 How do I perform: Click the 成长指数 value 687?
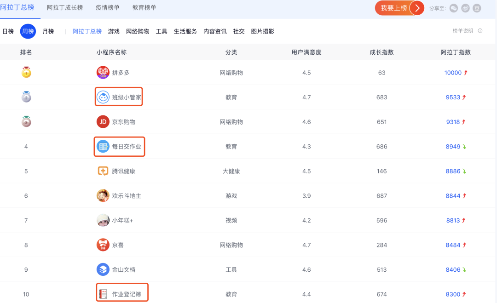[x=381, y=196]
